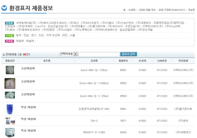Click the magnifier icon next to 전체제품
Screen dimensions: 197x138
click(x=4, y=55)
